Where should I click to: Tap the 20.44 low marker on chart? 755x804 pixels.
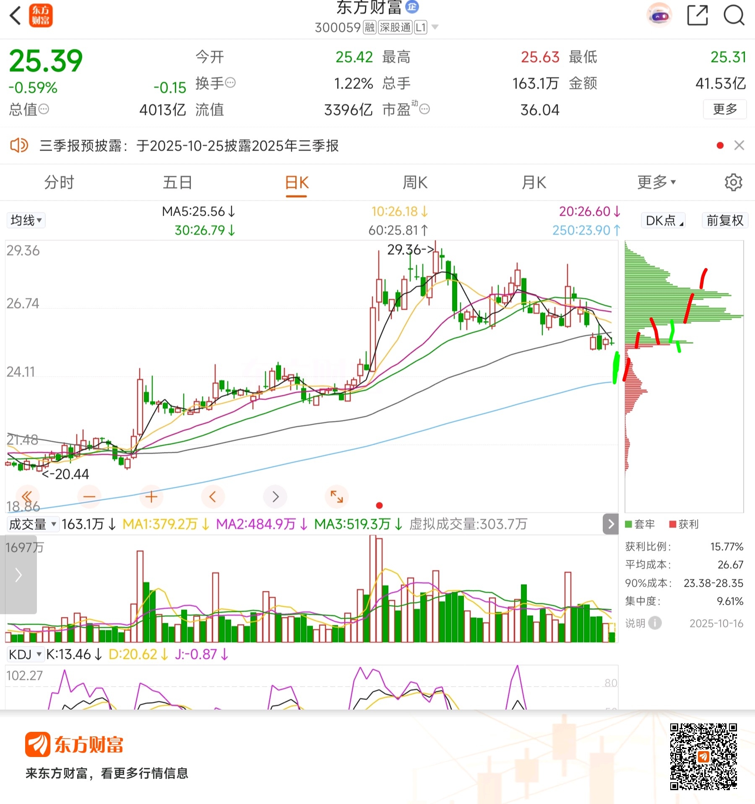pos(66,474)
